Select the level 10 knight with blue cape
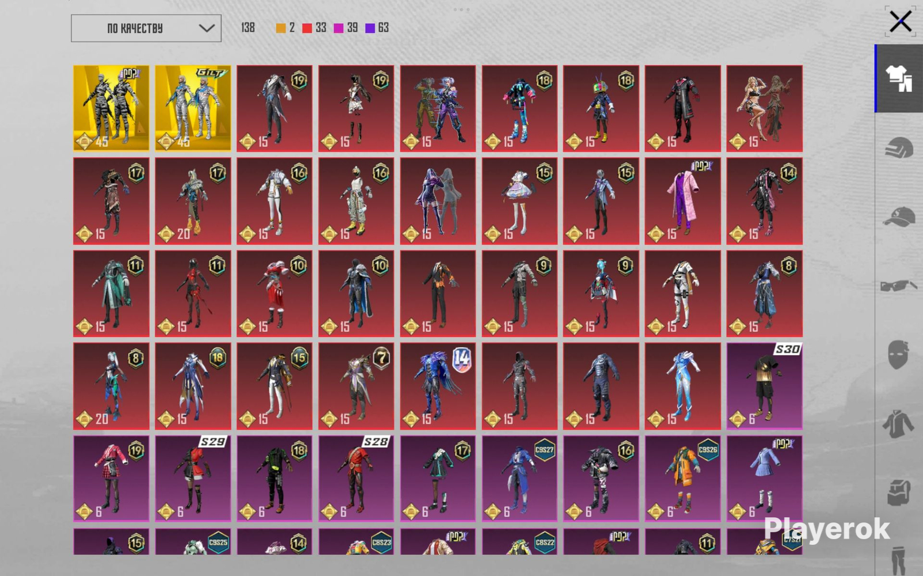This screenshot has height=576, width=923. click(356, 293)
